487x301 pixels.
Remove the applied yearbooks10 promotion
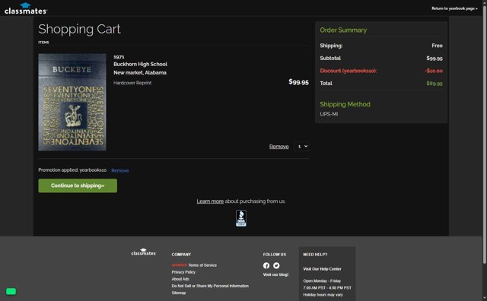pyautogui.click(x=120, y=170)
